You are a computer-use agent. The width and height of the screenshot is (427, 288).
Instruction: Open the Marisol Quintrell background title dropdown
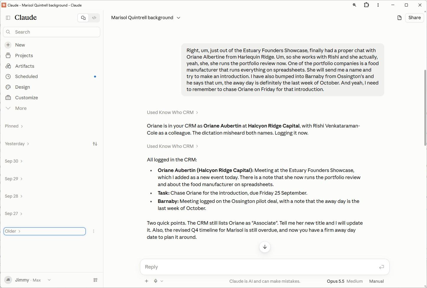pos(146,18)
